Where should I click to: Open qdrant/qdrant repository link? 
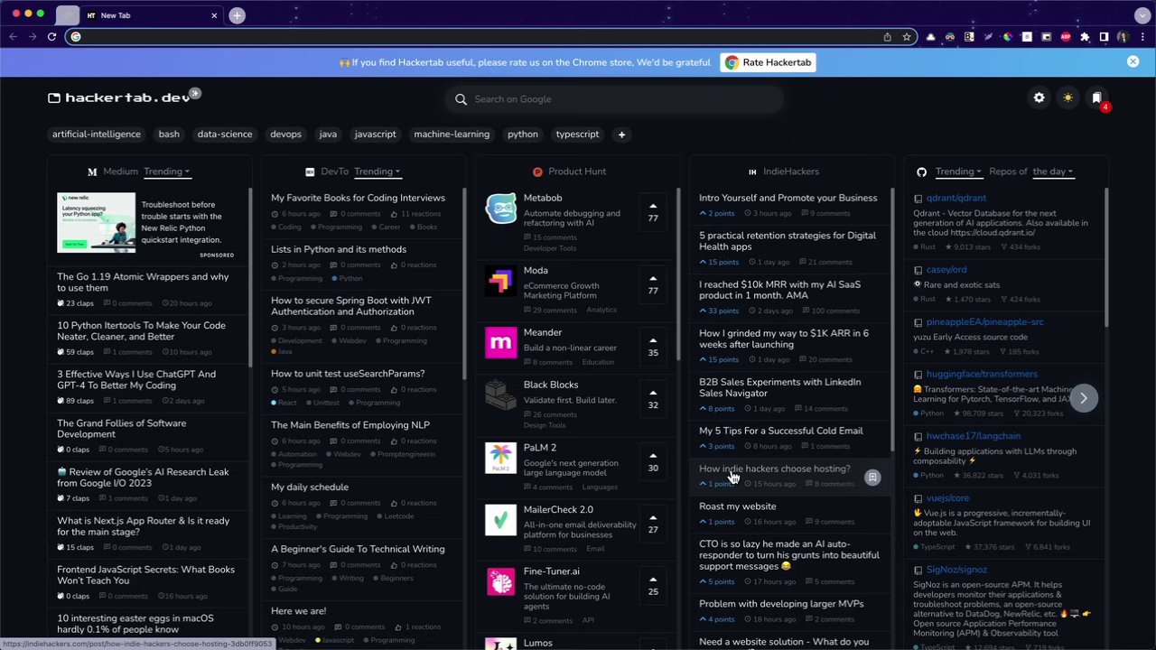coord(956,198)
